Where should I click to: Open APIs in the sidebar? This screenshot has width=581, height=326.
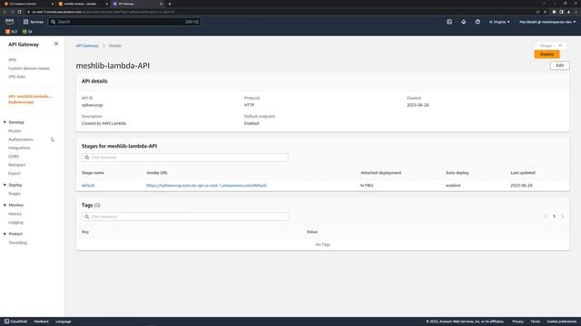pos(12,60)
